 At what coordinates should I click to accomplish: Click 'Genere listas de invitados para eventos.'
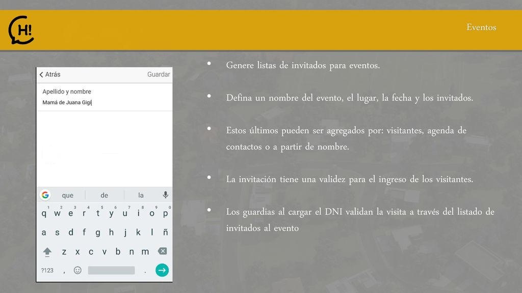(x=303, y=66)
